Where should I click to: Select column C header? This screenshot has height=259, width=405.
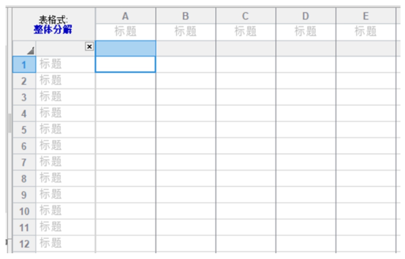point(245,16)
